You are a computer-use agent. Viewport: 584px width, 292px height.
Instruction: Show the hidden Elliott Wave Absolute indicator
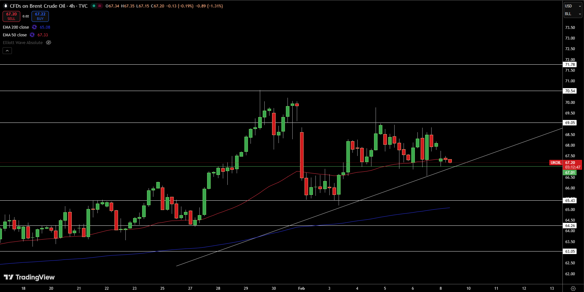coord(49,43)
